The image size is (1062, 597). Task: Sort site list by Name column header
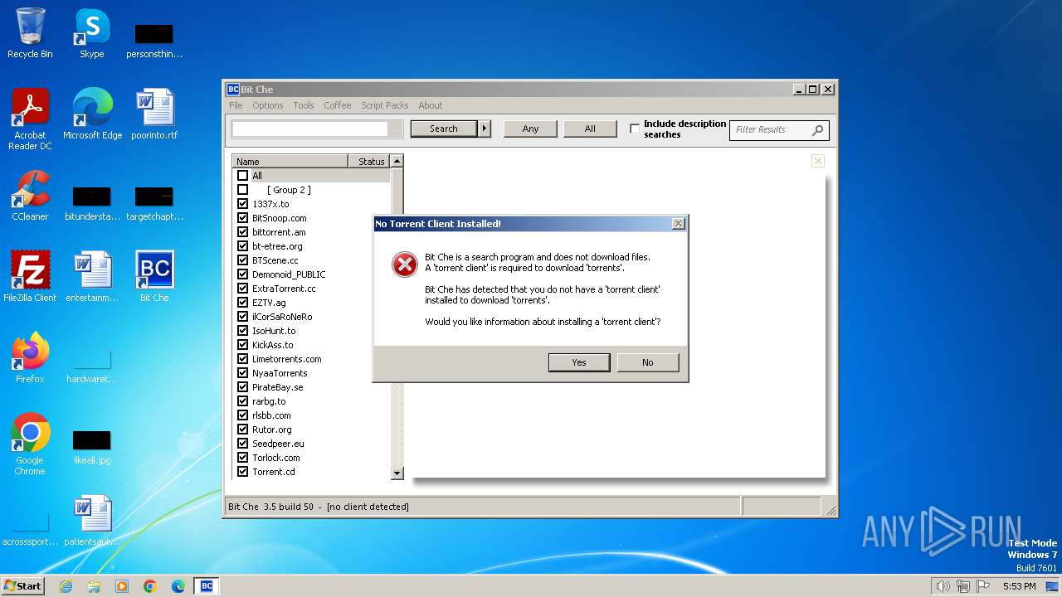click(x=290, y=162)
